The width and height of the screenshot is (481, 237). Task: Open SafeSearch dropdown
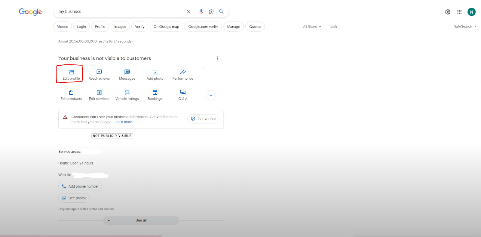(x=465, y=26)
